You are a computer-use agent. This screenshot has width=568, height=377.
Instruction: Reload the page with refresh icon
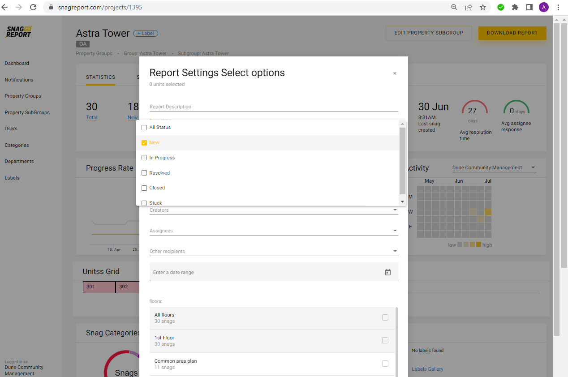coord(33,7)
